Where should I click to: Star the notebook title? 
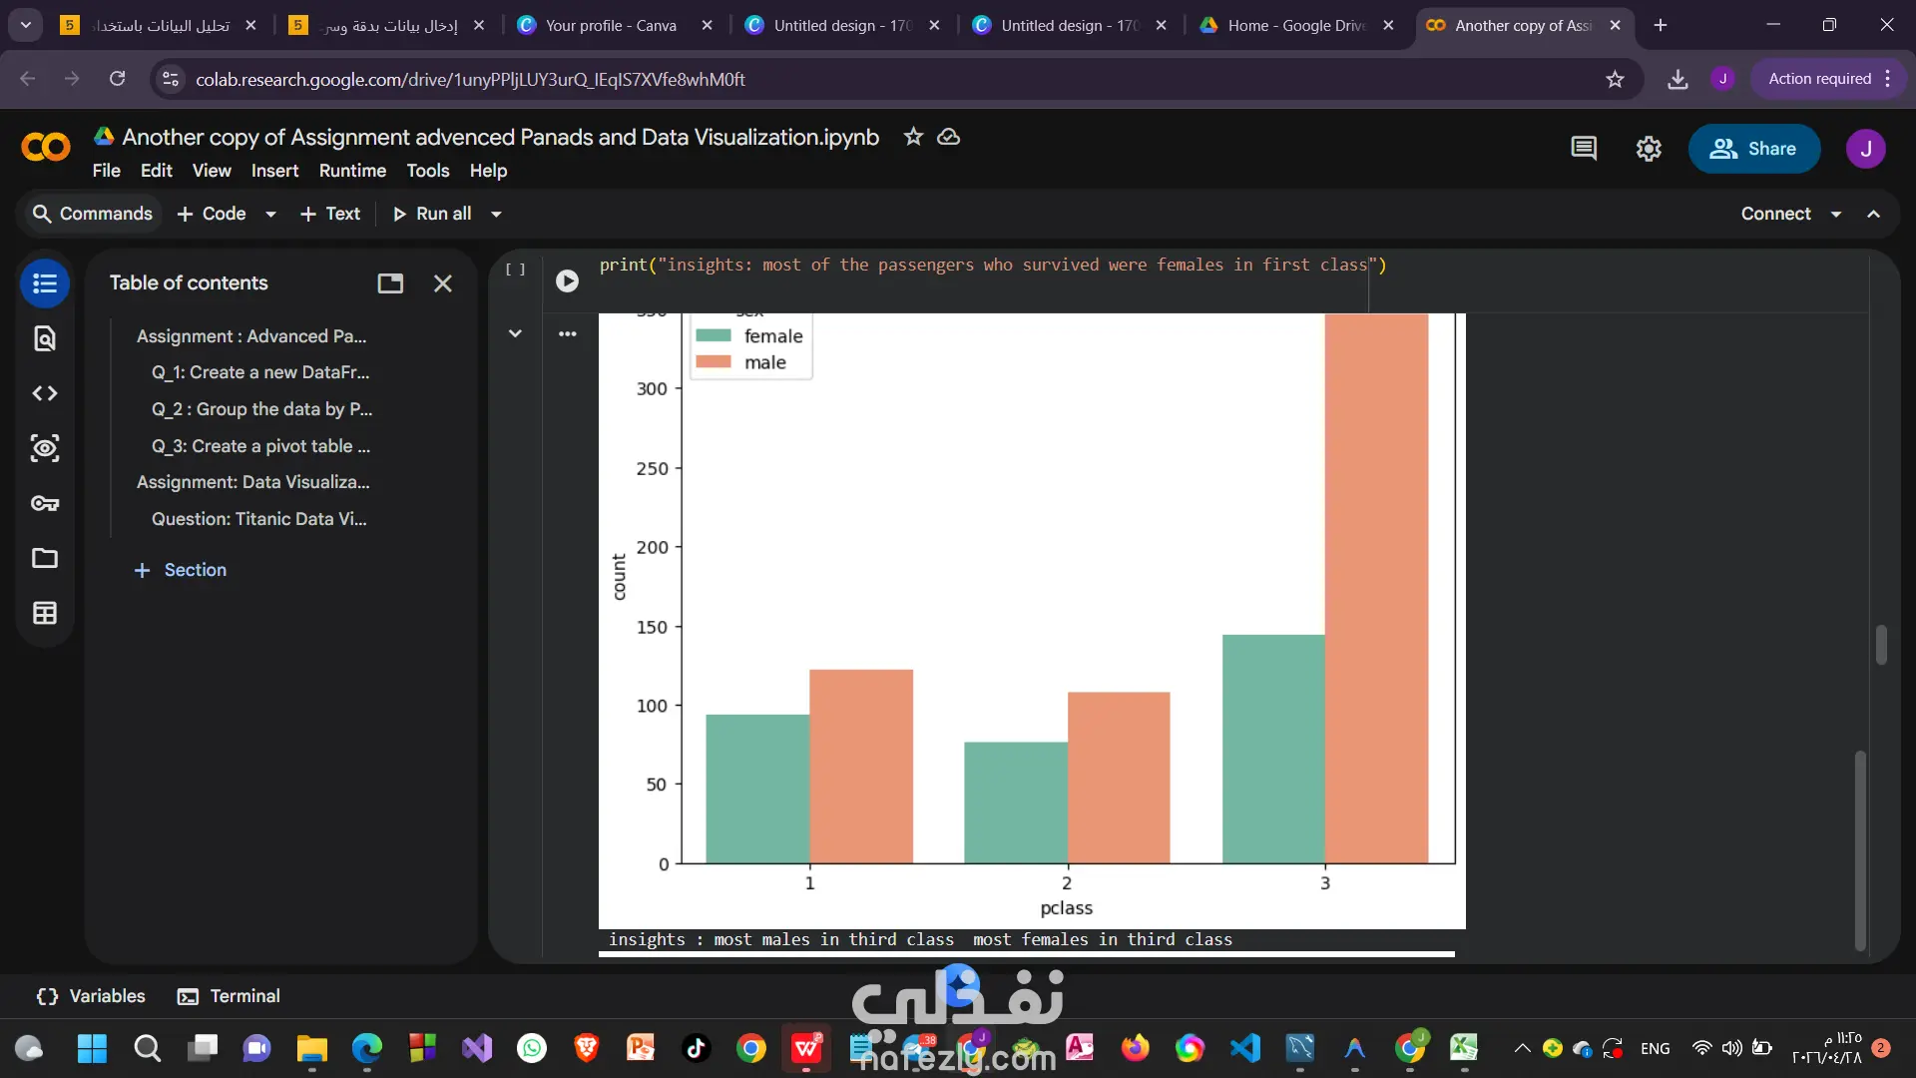(912, 137)
